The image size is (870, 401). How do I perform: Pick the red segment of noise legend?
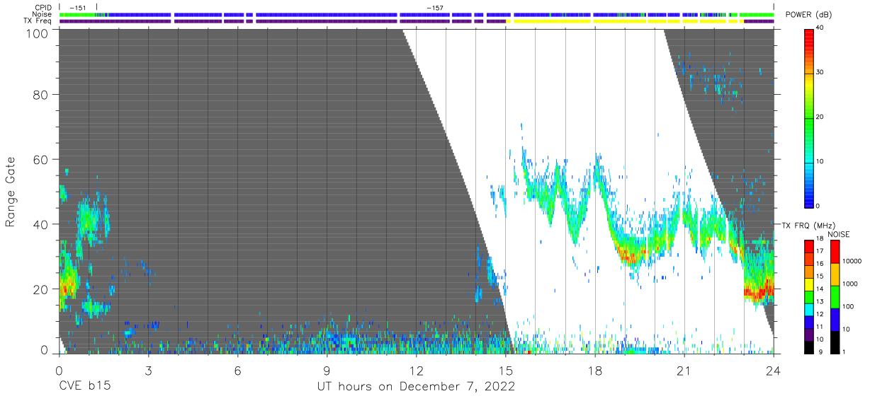[835, 252]
